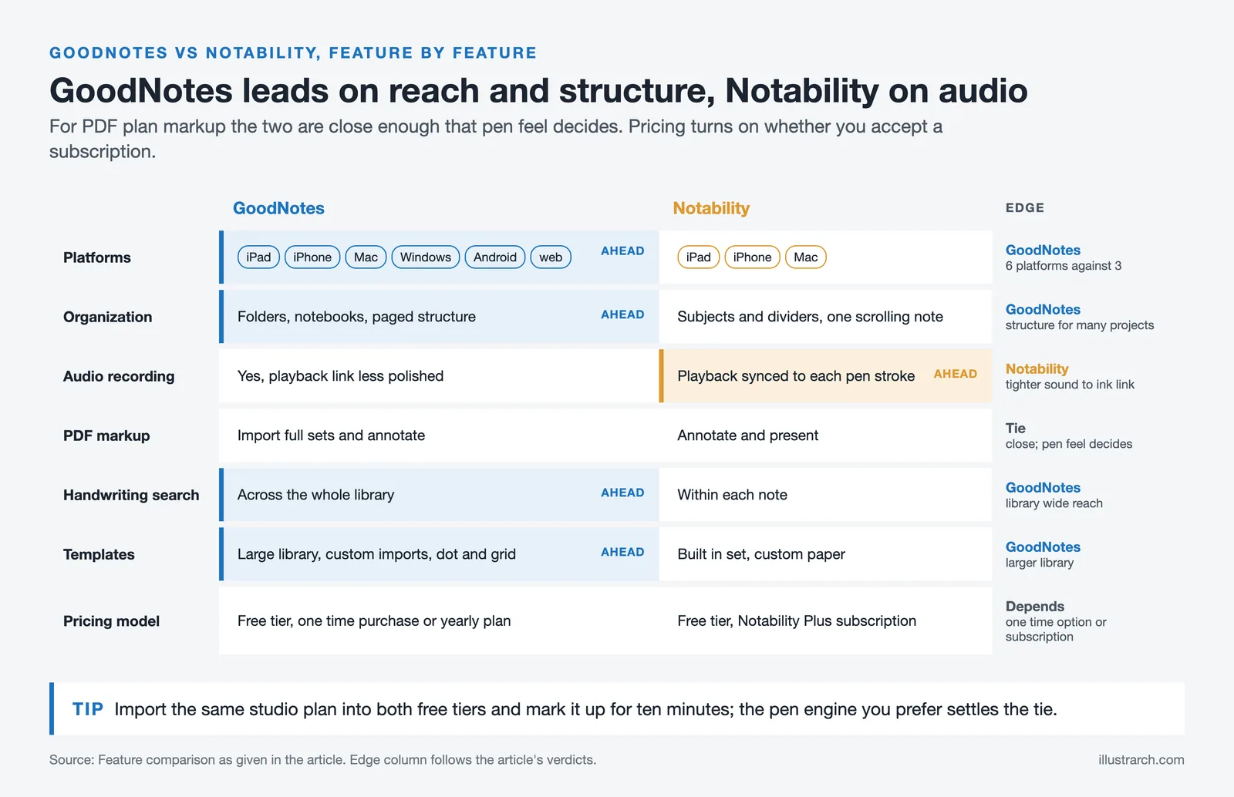Screen dimensions: 1234x797
Task: Click the Notability column header
Action: pyautogui.click(x=711, y=208)
